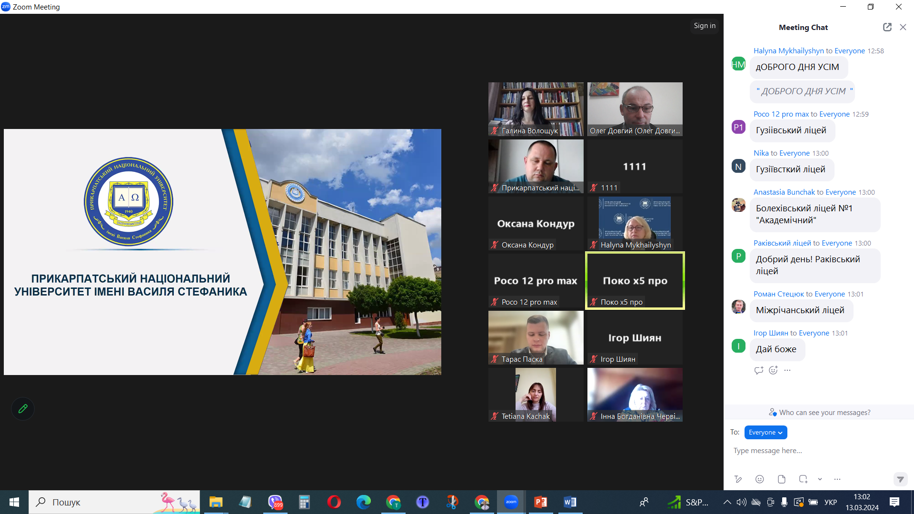The width and height of the screenshot is (914, 514).
Task: Click the Sign in button
Action: (x=705, y=26)
